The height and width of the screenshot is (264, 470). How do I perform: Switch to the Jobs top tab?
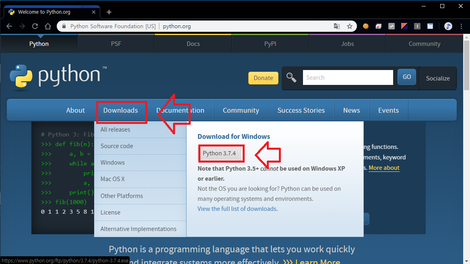347,44
